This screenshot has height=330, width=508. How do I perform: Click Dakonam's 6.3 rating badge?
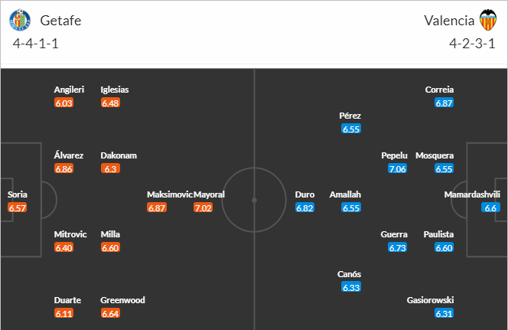click(109, 168)
